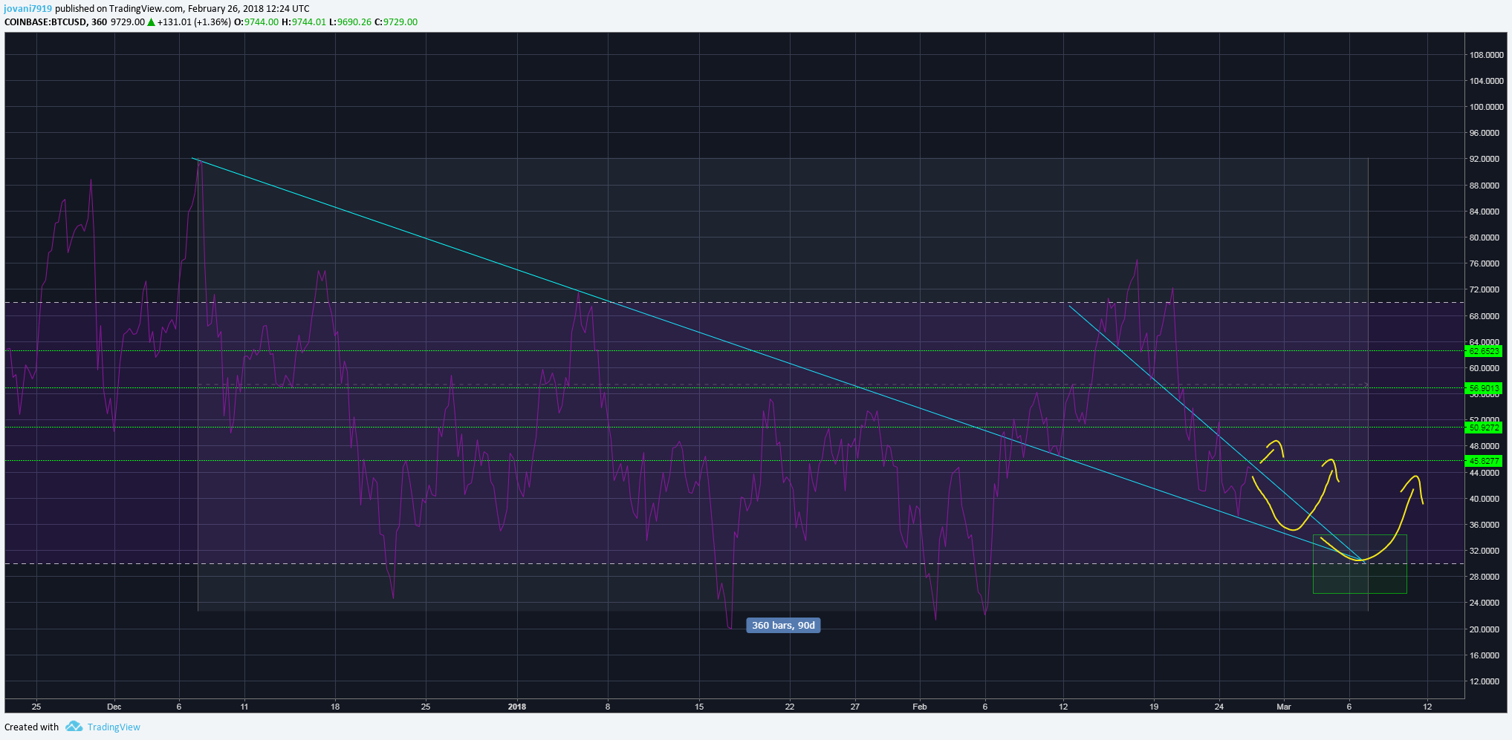Screen dimensions: 1512x740
Task: Click the L:9690.26 low value
Action: click(350, 22)
